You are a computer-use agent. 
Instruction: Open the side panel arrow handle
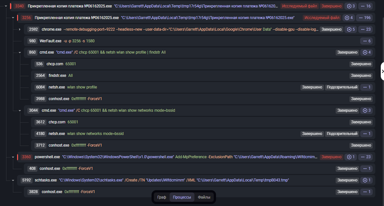382,71
